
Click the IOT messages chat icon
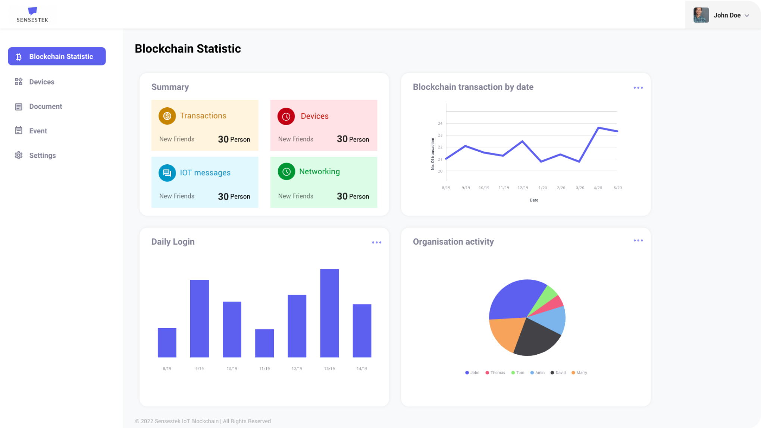pos(167,173)
